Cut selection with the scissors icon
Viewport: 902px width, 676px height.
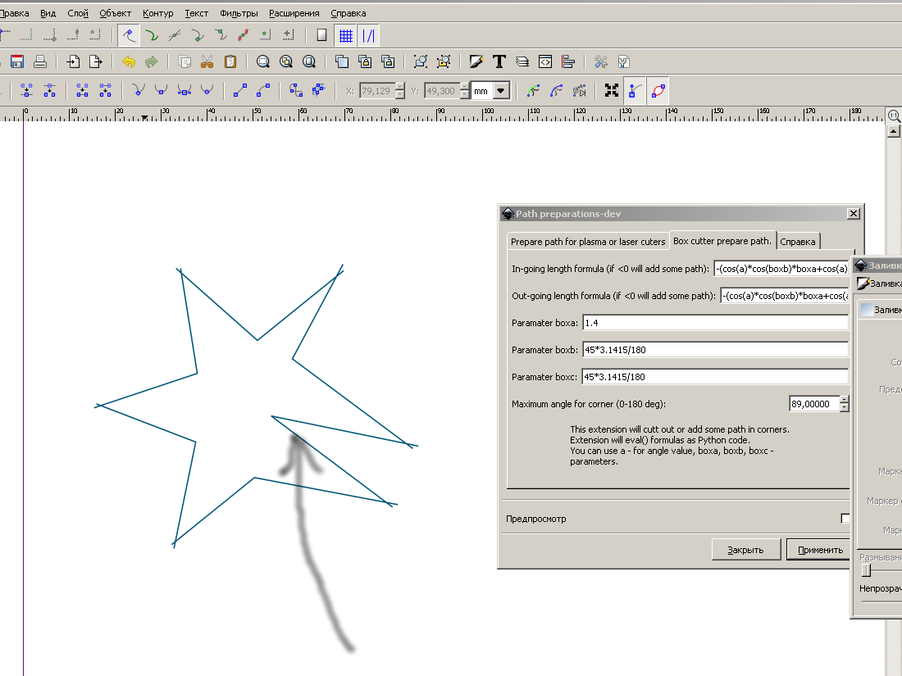click(207, 61)
